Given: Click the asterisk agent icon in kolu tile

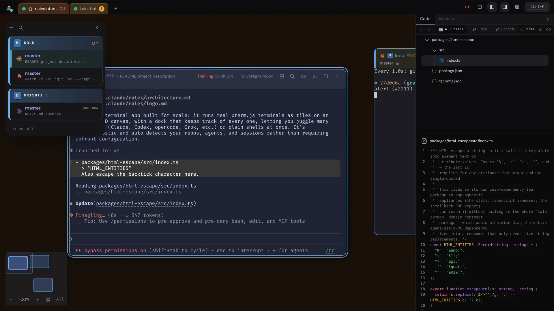Looking at the screenshot, I should pos(382,56).
